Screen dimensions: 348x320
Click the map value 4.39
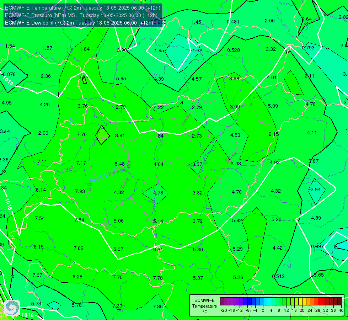coord(159,79)
